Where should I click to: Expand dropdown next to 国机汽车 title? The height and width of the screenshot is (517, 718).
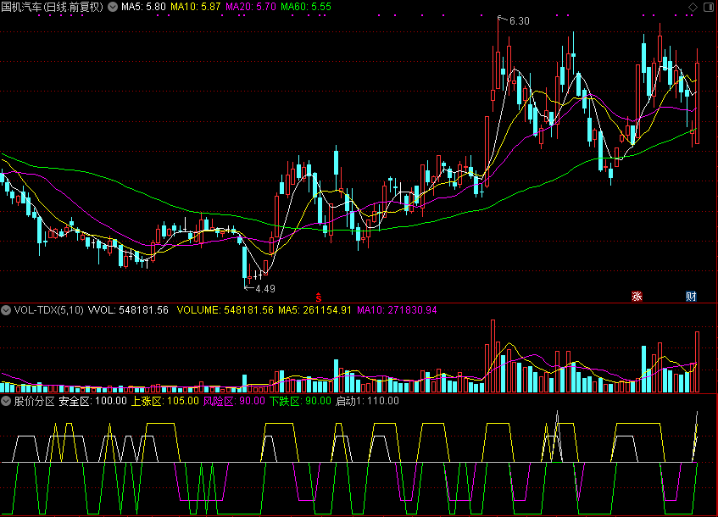click(x=113, y=7)
